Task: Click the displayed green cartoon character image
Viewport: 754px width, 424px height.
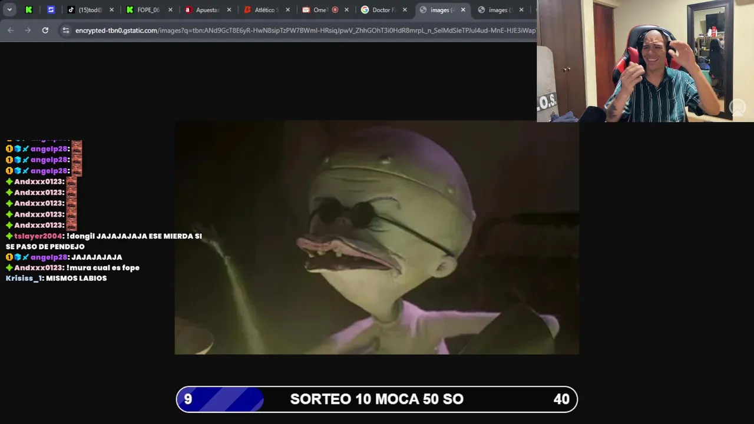Action: click(x=377, y=237)
